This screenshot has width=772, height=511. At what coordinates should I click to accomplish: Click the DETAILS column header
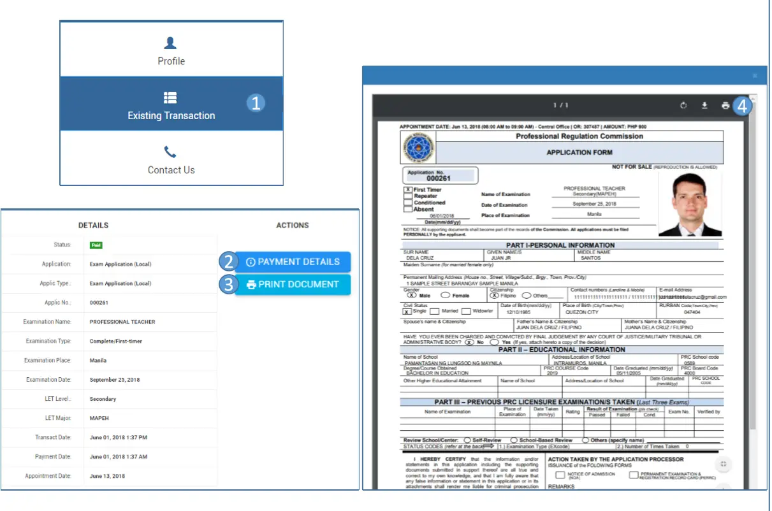click(93, 225)
